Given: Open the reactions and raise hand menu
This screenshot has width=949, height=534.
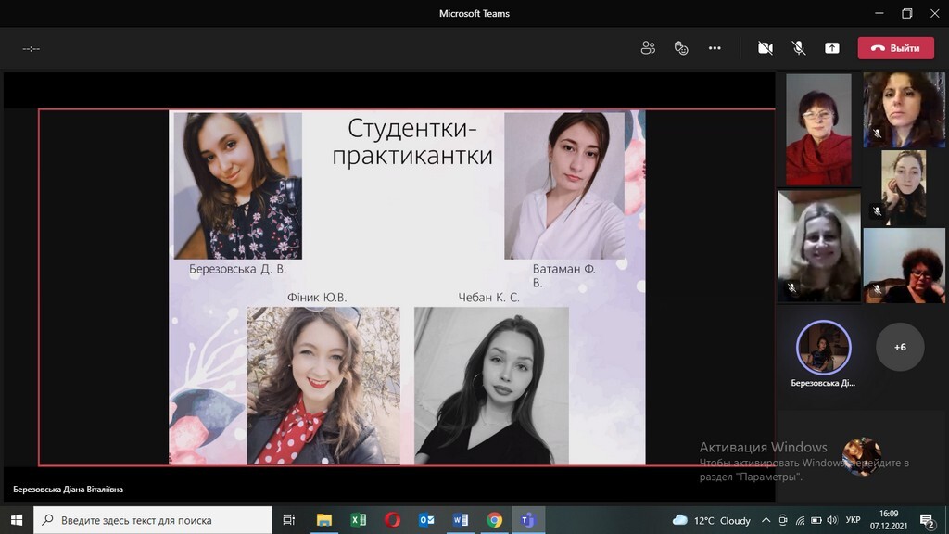Looking at the screenshot, I should [x=681, y=48].
